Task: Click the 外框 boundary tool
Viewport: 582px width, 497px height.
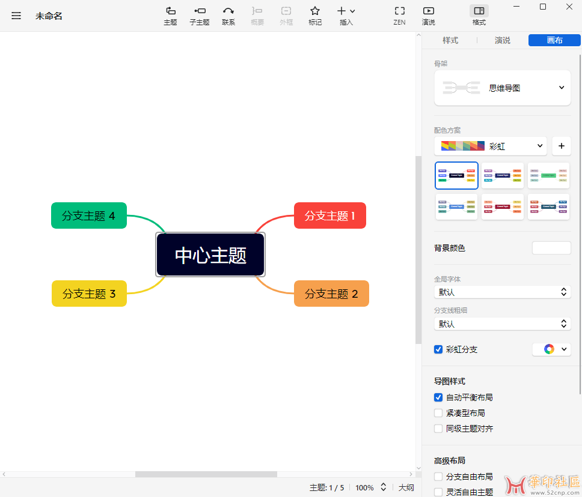Action: 286,16
